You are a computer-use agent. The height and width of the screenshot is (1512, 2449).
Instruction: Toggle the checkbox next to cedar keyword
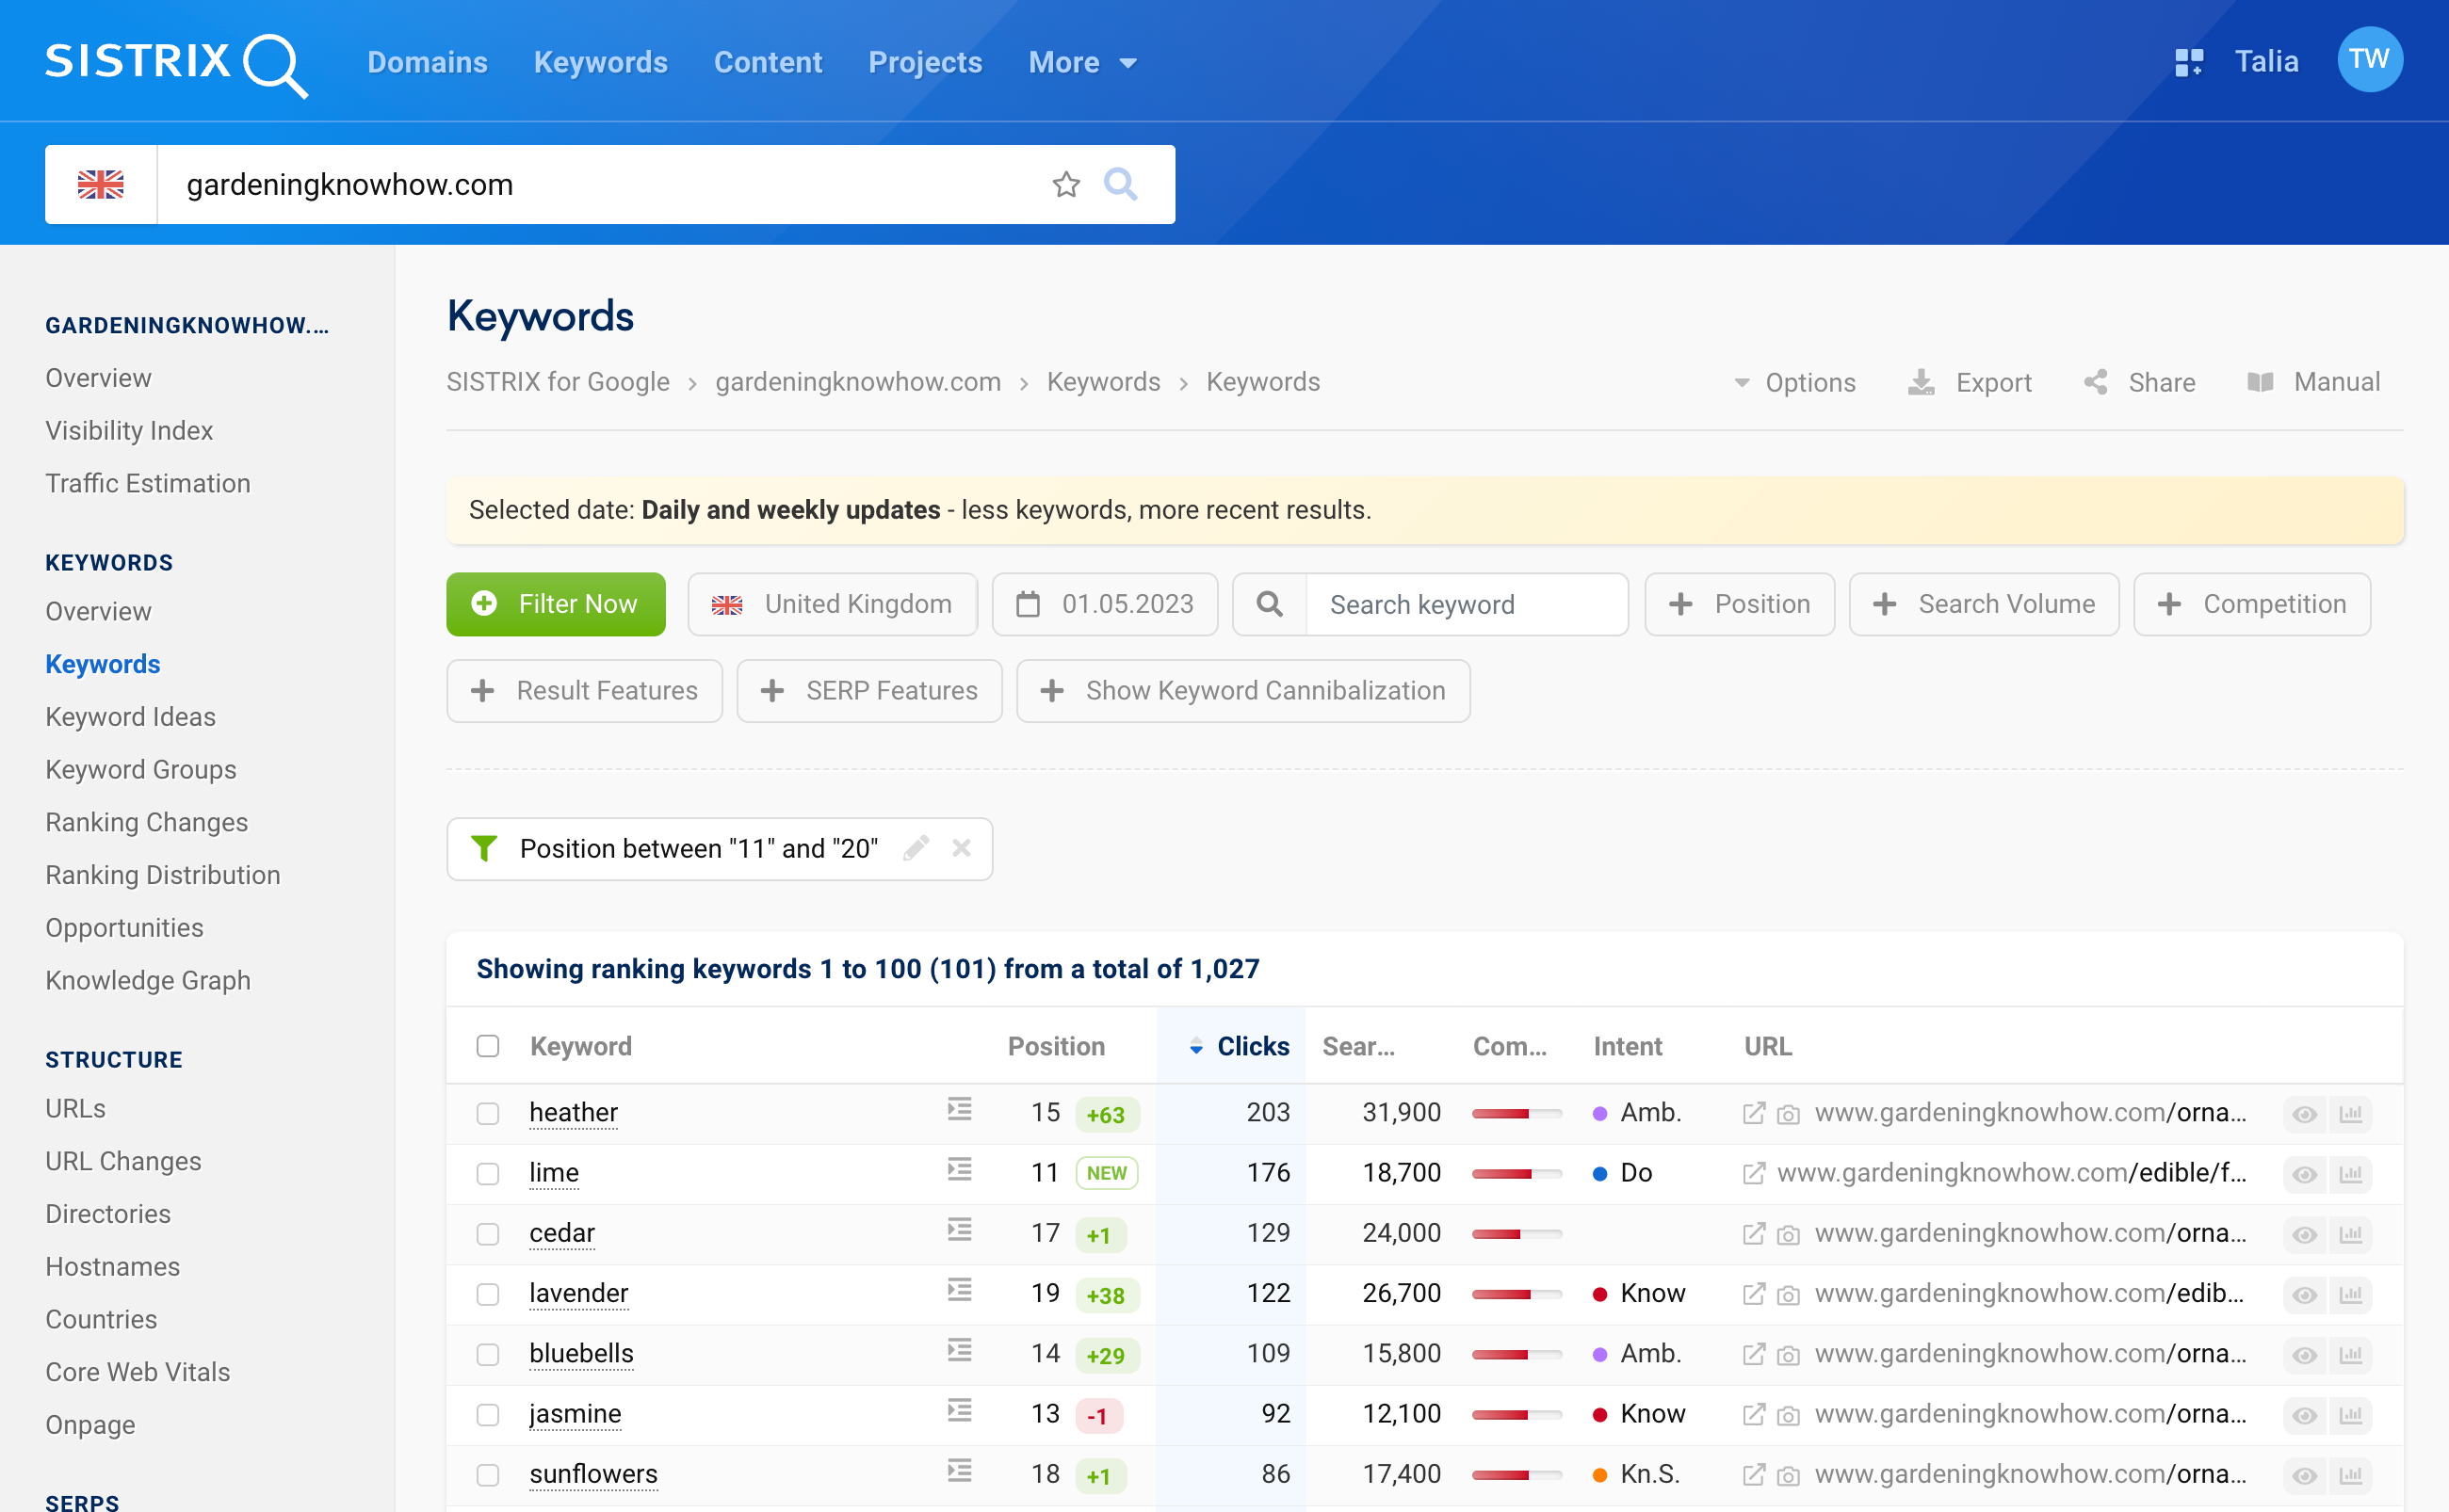486,1232
